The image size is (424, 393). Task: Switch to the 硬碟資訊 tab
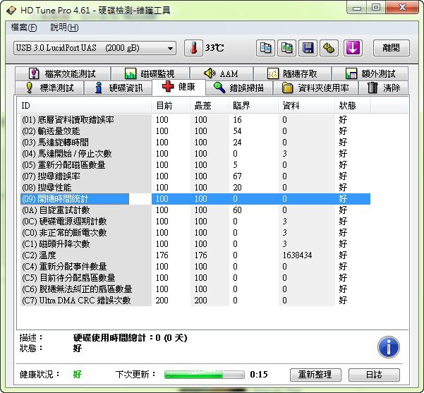(x=119, y=88)
